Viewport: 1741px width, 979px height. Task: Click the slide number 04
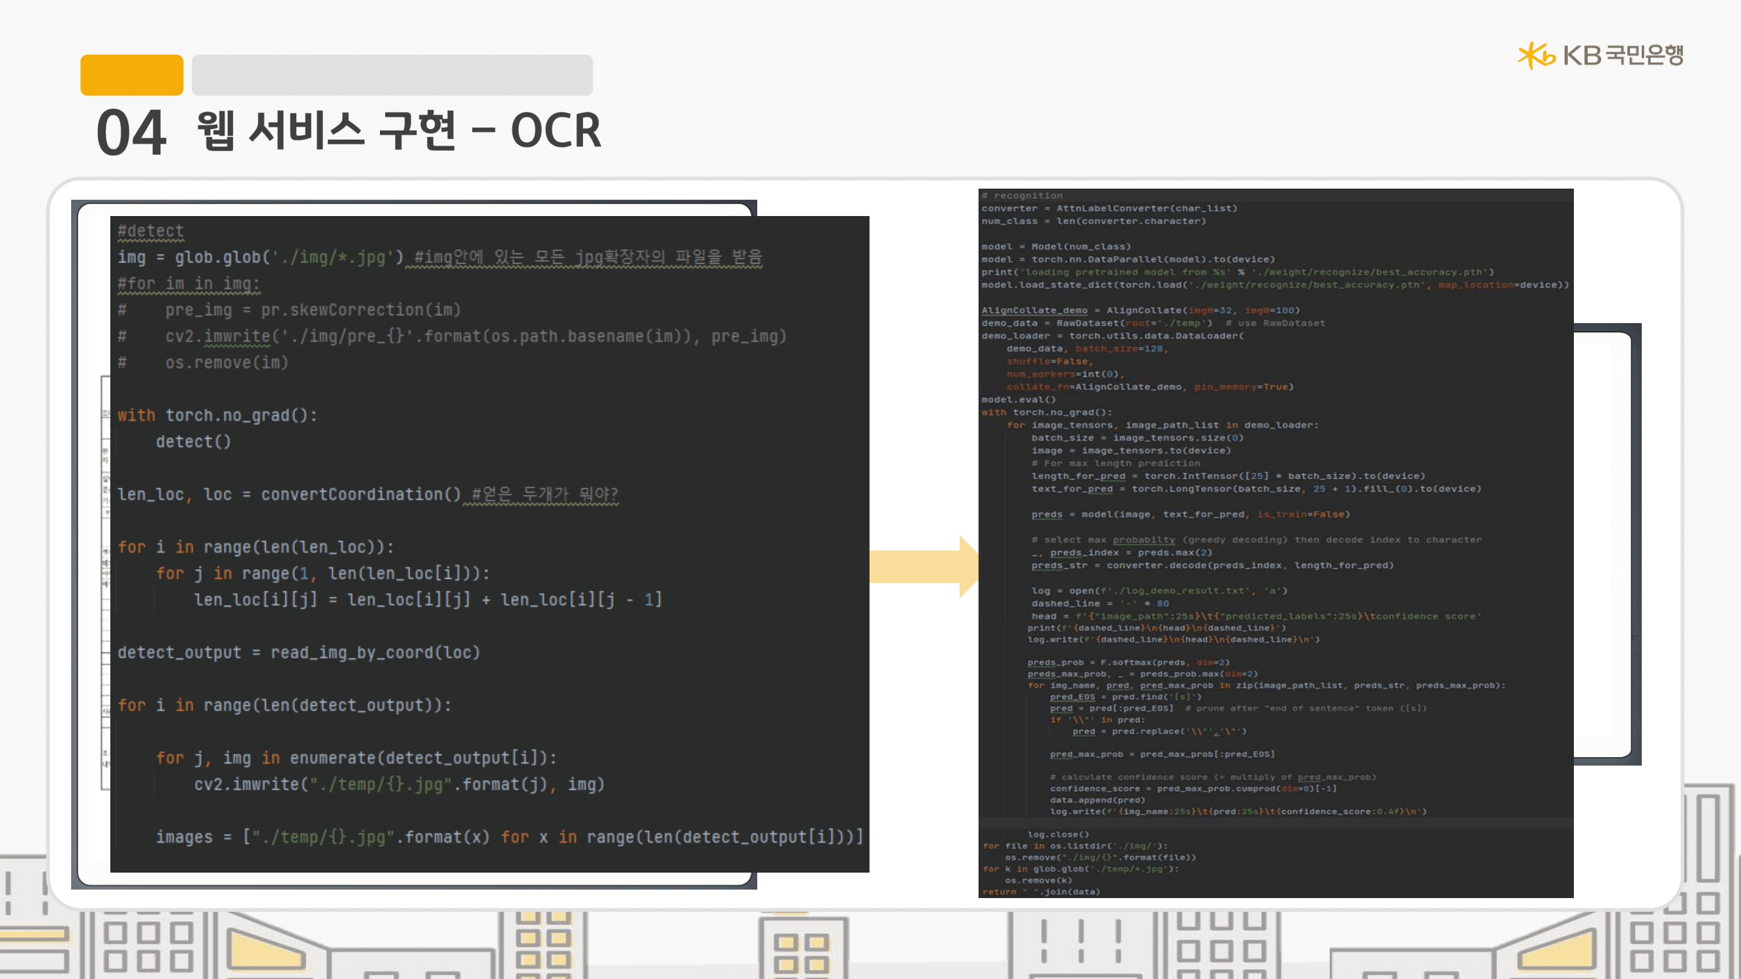[131, 132]
